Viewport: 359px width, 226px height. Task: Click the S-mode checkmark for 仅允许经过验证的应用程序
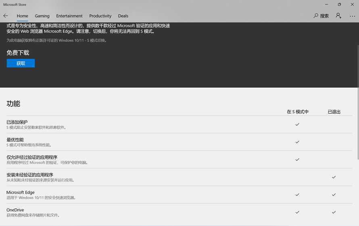pos(297,160)
